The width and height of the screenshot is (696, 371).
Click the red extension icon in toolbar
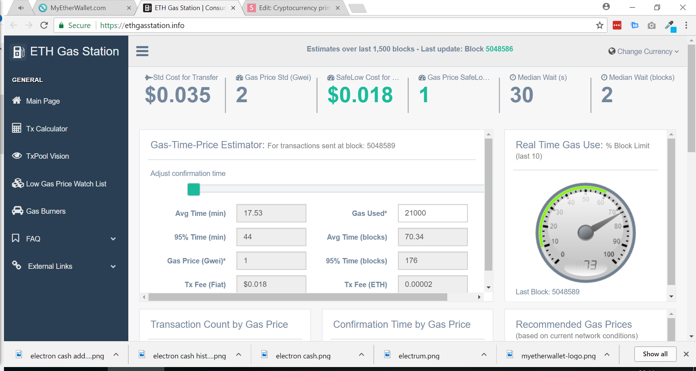(617, 25)
